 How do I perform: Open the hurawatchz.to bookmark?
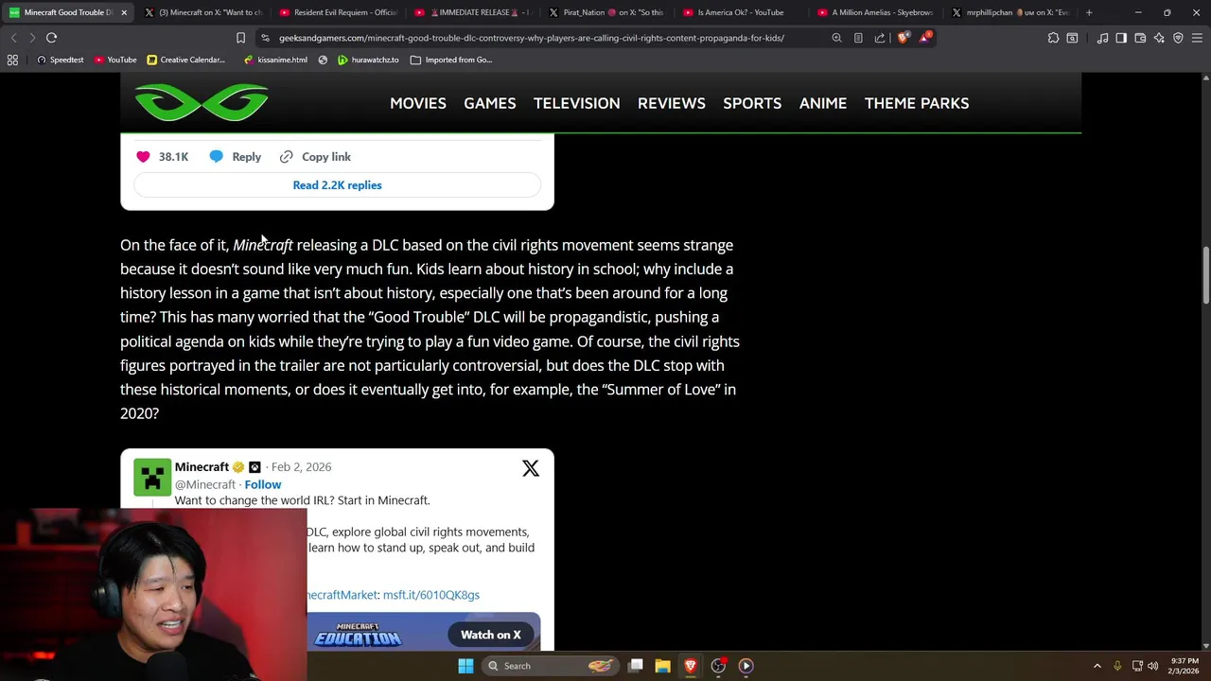368,60
